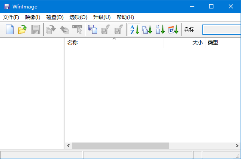The height and width of the screenshot is (159, 241).
Task: Click the horizontal scrollbar left arrow
Action: (68, 145)
